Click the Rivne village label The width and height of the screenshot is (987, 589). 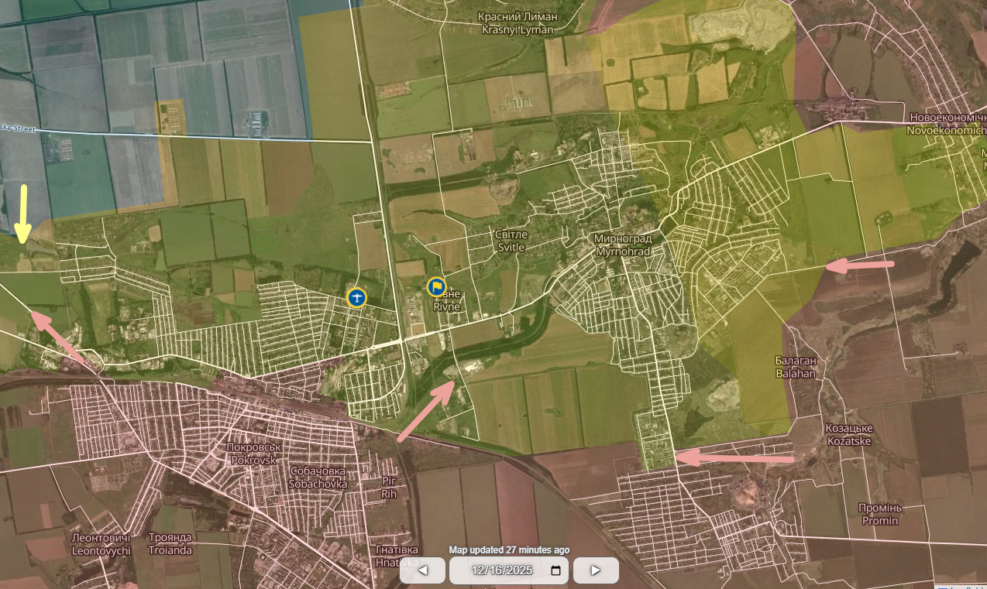click(x=446, y=302)
